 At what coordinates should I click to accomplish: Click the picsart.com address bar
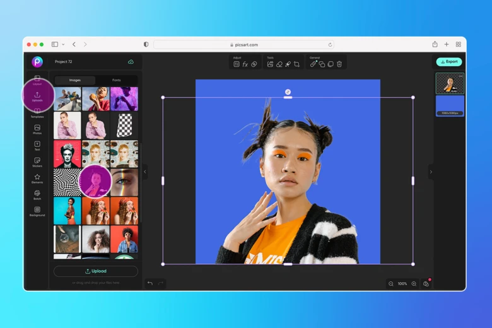pos(244,45)
